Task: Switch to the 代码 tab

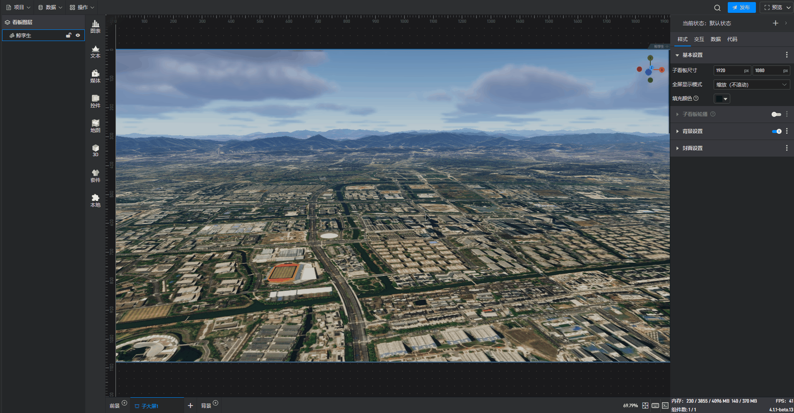Action: pos(732,39)
